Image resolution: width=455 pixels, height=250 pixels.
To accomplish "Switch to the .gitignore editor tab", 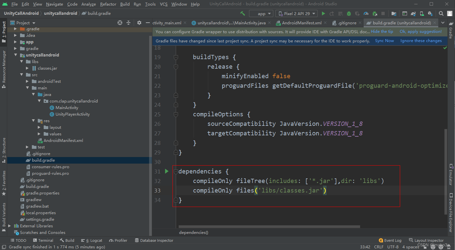I will coord(347,23).
